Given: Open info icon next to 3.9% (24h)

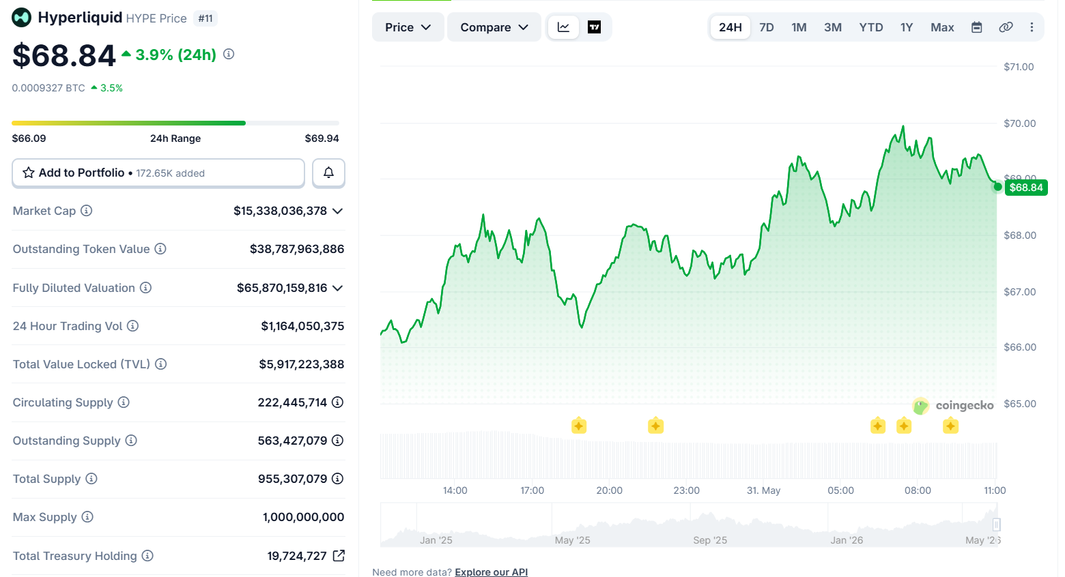Looking at the screenshot, I should click(x=229, y=54).
